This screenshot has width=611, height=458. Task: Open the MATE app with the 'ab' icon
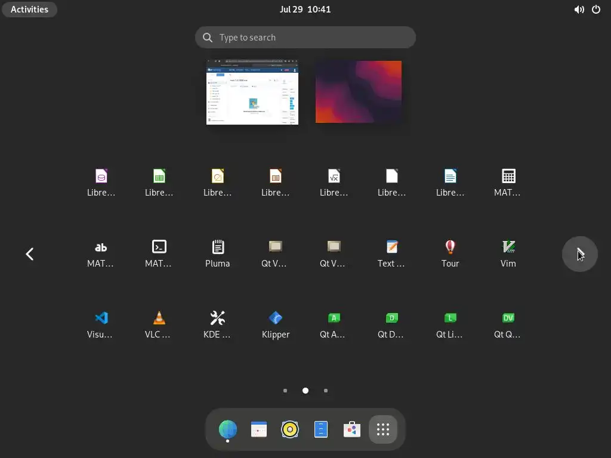(101, 247)
